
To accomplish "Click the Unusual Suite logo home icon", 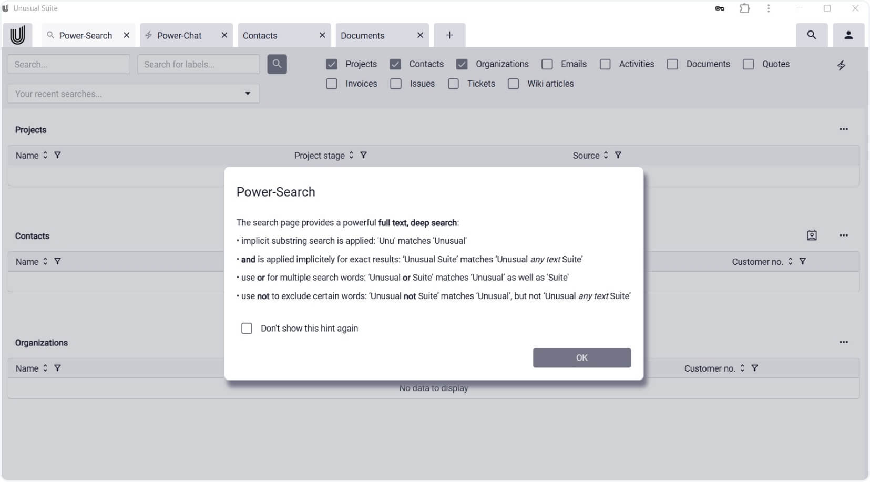I will pos(17,35).
